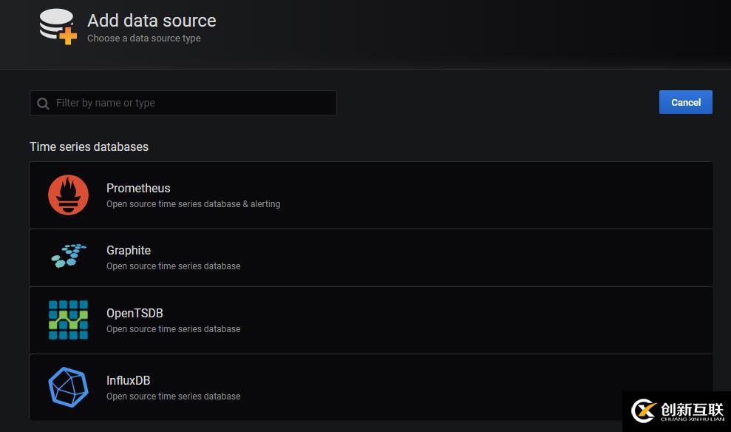731x432 pixels.
Task: Click 'Open source time series database & alerting' description
Action: coord(193,204)
